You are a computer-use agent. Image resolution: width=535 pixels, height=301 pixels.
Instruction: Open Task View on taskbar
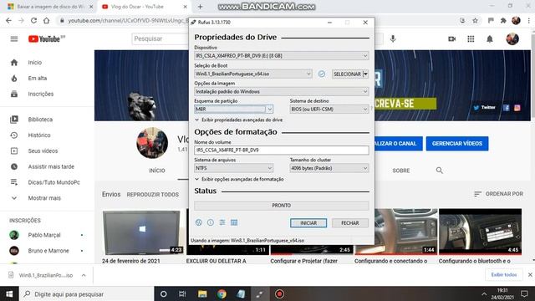(x=182, y=293)
